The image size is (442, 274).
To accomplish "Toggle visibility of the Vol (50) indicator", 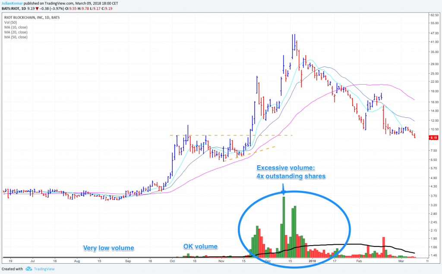I will click(x=10, y=22).
